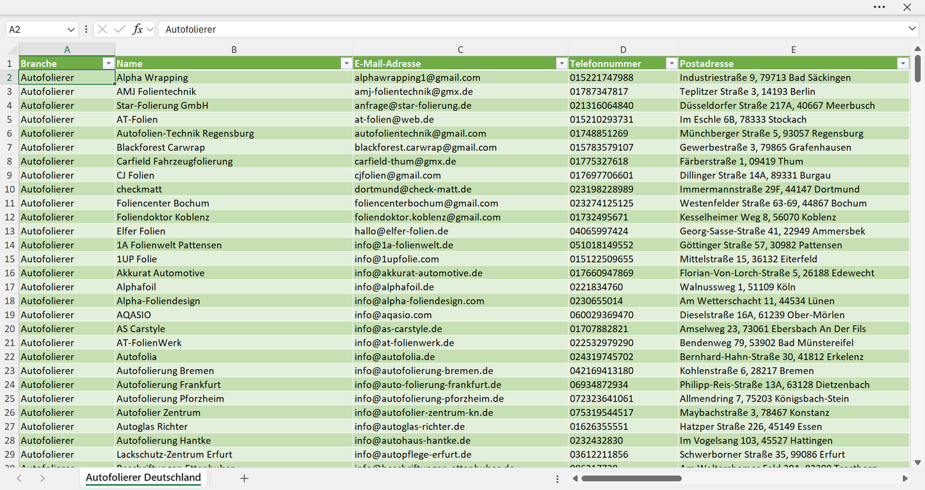Click the dots handle left of the horizontal scrollbar
The width and height of the screenshot is (925, 490).
coord(557,478)
